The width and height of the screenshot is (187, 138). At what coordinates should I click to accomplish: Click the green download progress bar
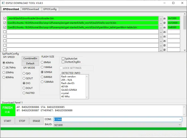pyautogui.click(x=93, y=129)
